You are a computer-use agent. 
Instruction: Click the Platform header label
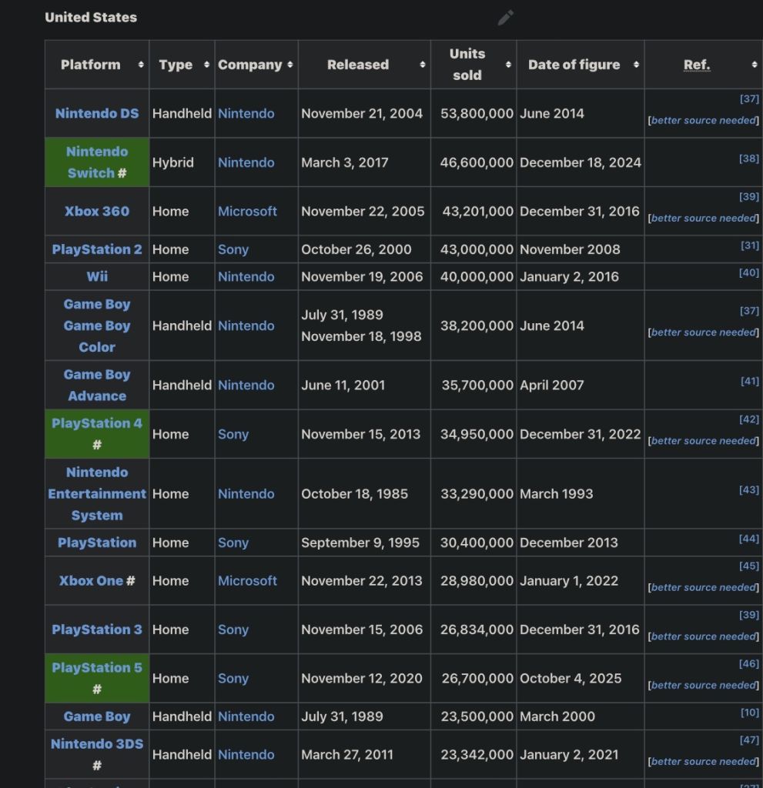[x=91, y=65]
